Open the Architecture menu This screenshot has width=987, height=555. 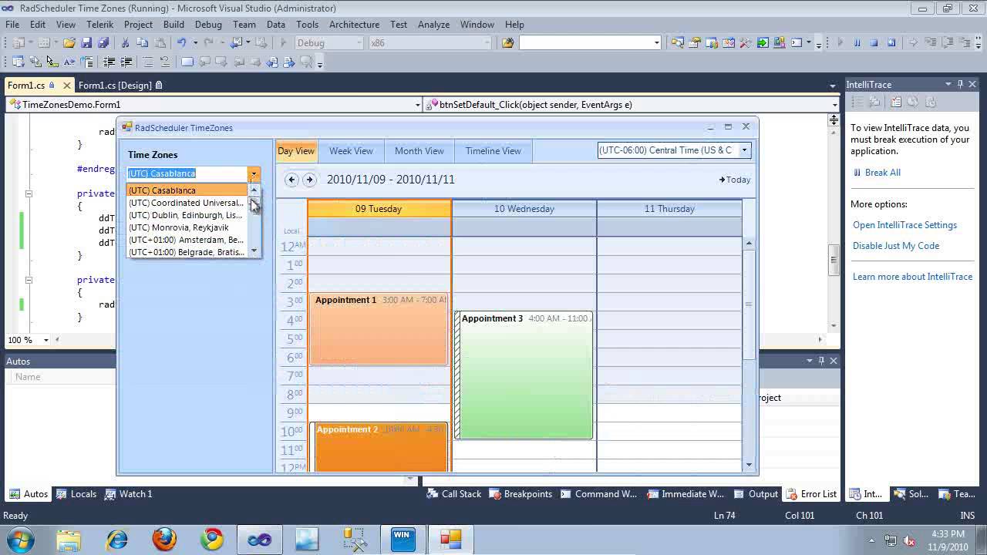point(354,25)
